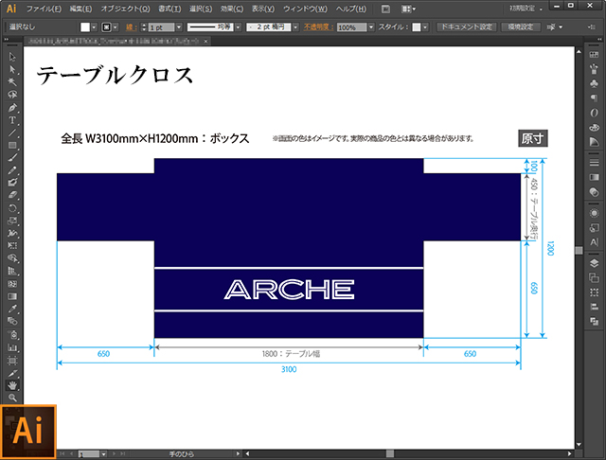Image resolution: width=606 pixels, height=460 pixels.
Task: Click the vertical scrollbar thumb
Action: (579, 250)
